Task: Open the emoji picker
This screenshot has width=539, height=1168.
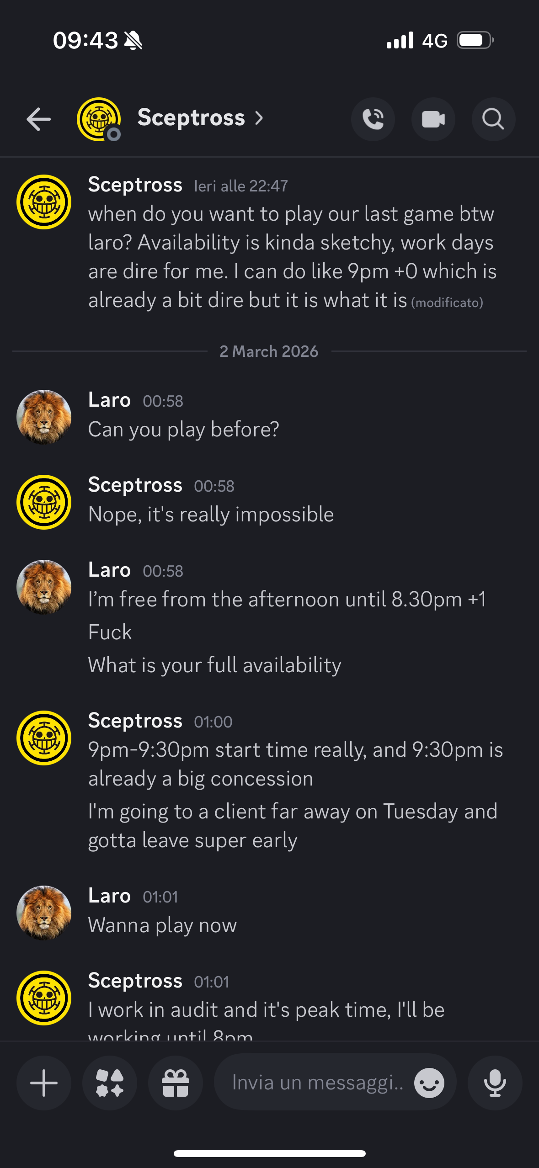Action: 429,1083
